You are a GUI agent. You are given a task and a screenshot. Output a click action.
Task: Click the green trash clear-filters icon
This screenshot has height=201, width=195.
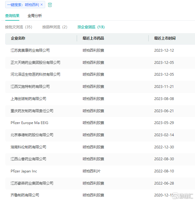pos(50,5)
